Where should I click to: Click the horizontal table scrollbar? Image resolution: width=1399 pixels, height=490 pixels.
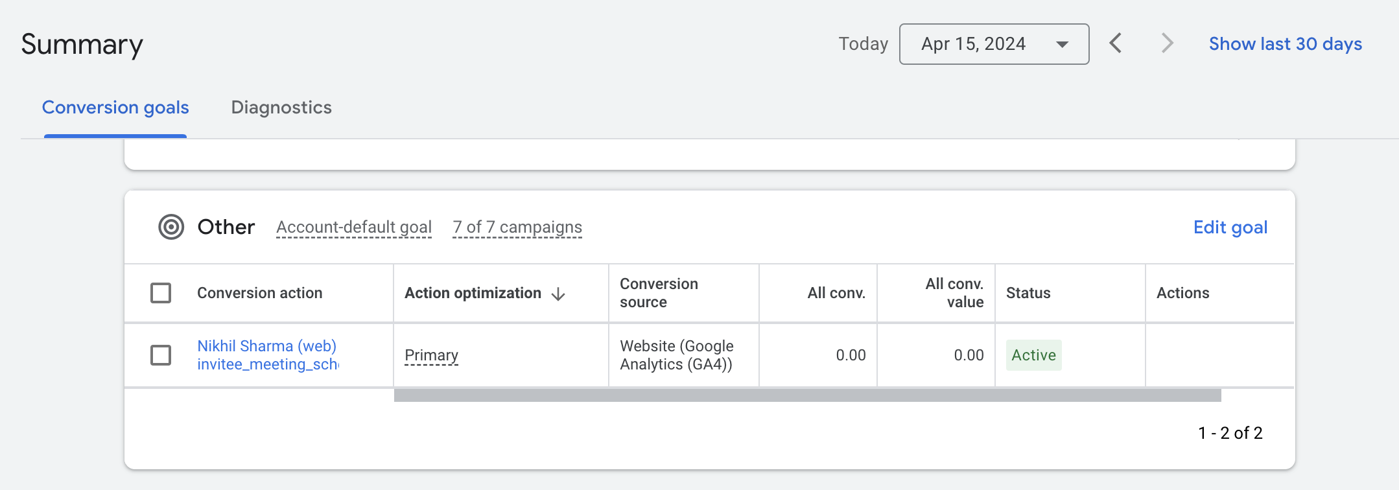click(807, 395)
